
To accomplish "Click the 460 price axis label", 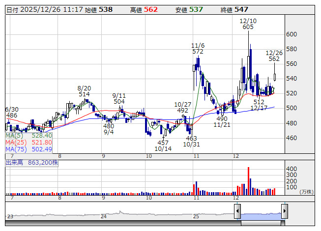I will pyautogui.click(x=292, y=138).
